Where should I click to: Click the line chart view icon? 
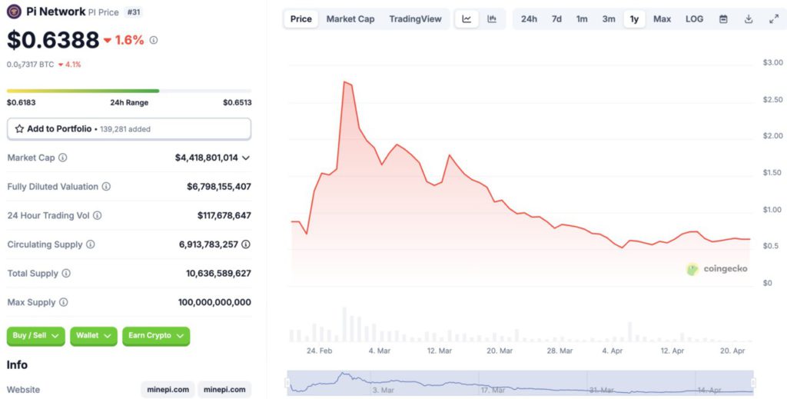pyautogui.click(x=467, y=19)
